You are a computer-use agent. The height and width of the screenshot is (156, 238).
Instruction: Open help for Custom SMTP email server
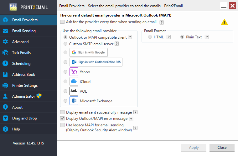coord(116,44)
